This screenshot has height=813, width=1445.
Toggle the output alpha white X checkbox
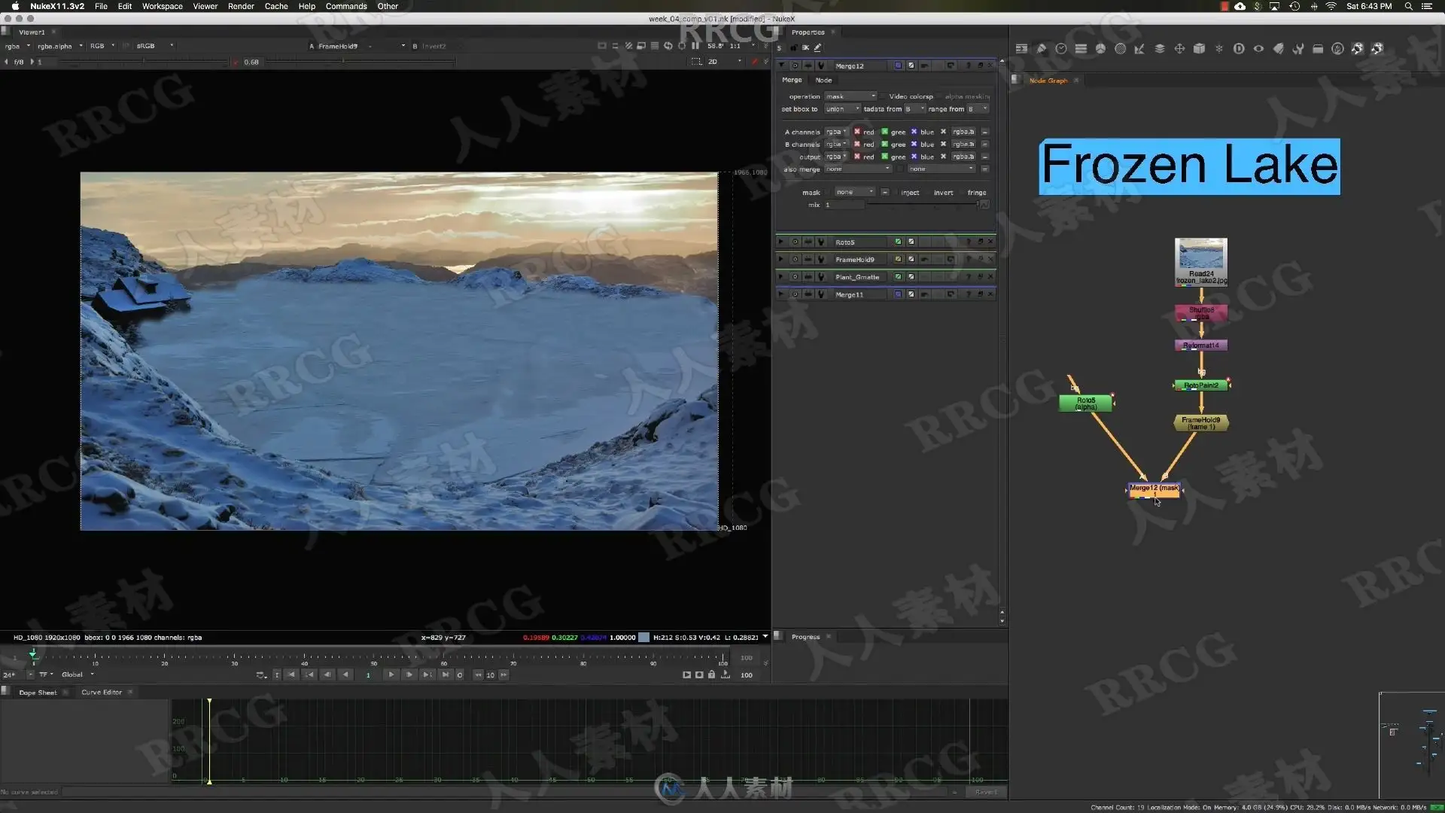[x=943, y=157]
